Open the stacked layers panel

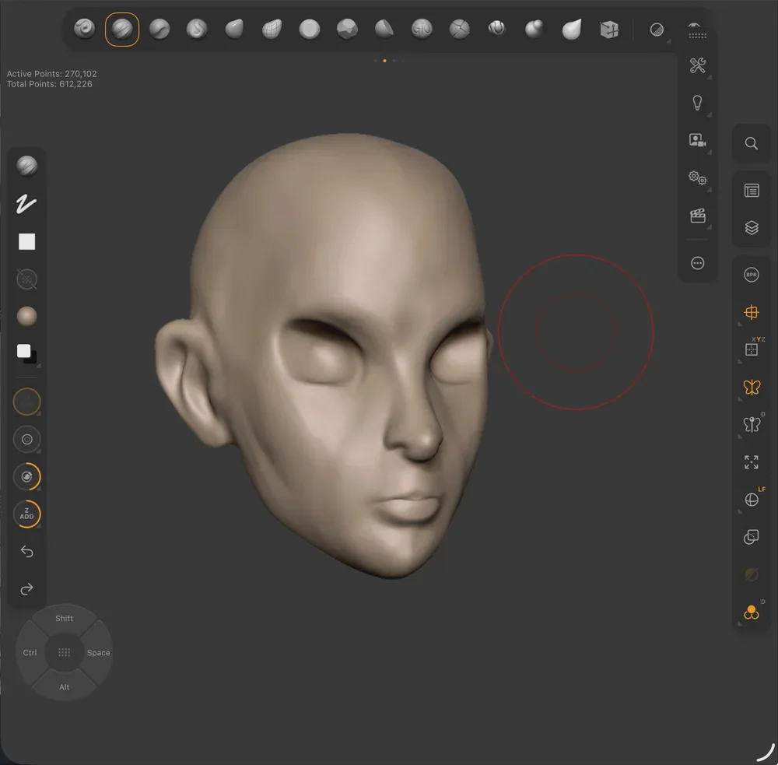click(x=752, y=228)
